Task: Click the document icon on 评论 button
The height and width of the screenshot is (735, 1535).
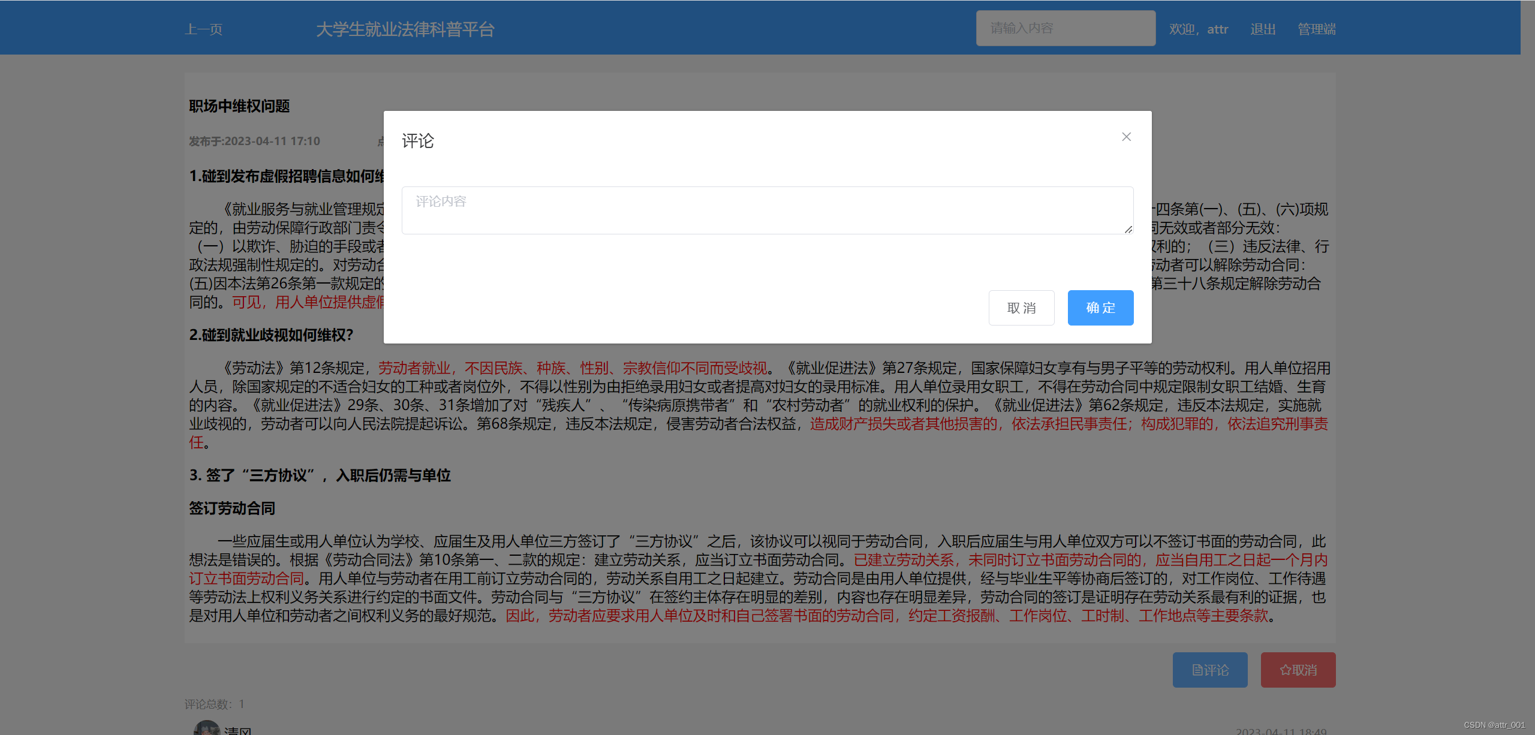Action: pos(1197,670)
